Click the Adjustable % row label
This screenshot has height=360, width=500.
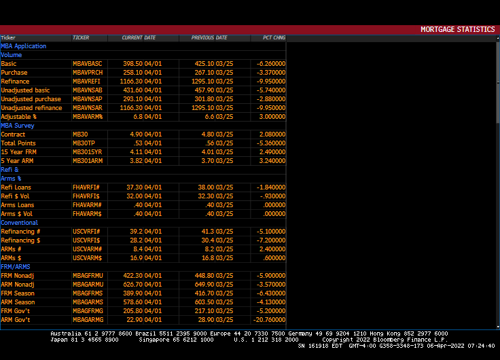click(x=19, y=117)
